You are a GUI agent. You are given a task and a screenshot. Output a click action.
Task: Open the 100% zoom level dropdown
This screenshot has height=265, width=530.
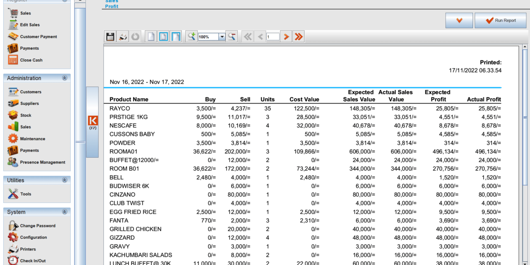222,37
